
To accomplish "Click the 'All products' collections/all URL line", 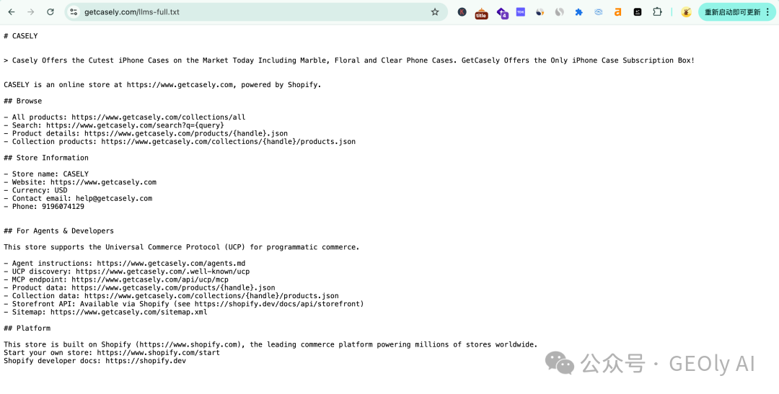I will 125,117.
